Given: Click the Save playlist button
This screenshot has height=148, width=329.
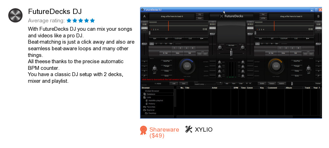Looking at the screenshot, I should (184, 83).
